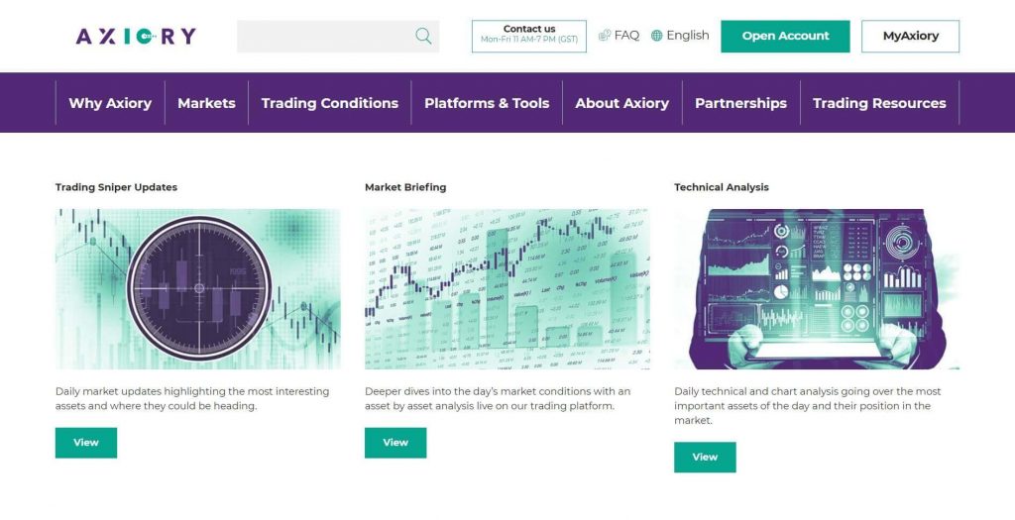Go to MyAxiory login

coord(910,37)
